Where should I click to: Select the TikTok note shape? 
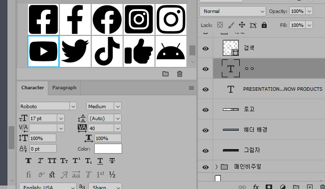pyautogui.click(x=107, y=51)
